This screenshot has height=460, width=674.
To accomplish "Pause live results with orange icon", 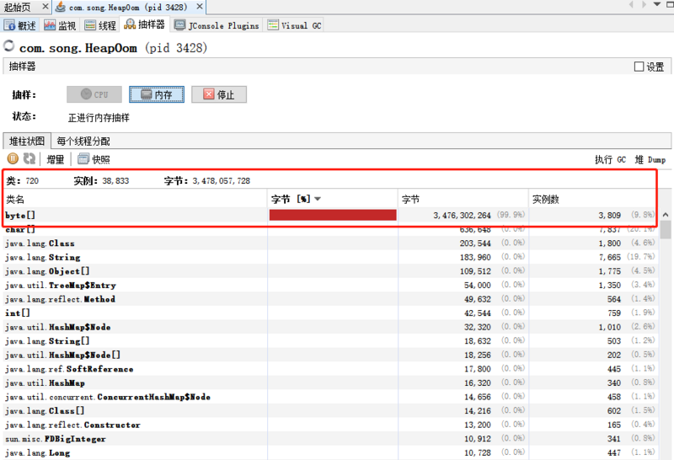I will [13, 158].
